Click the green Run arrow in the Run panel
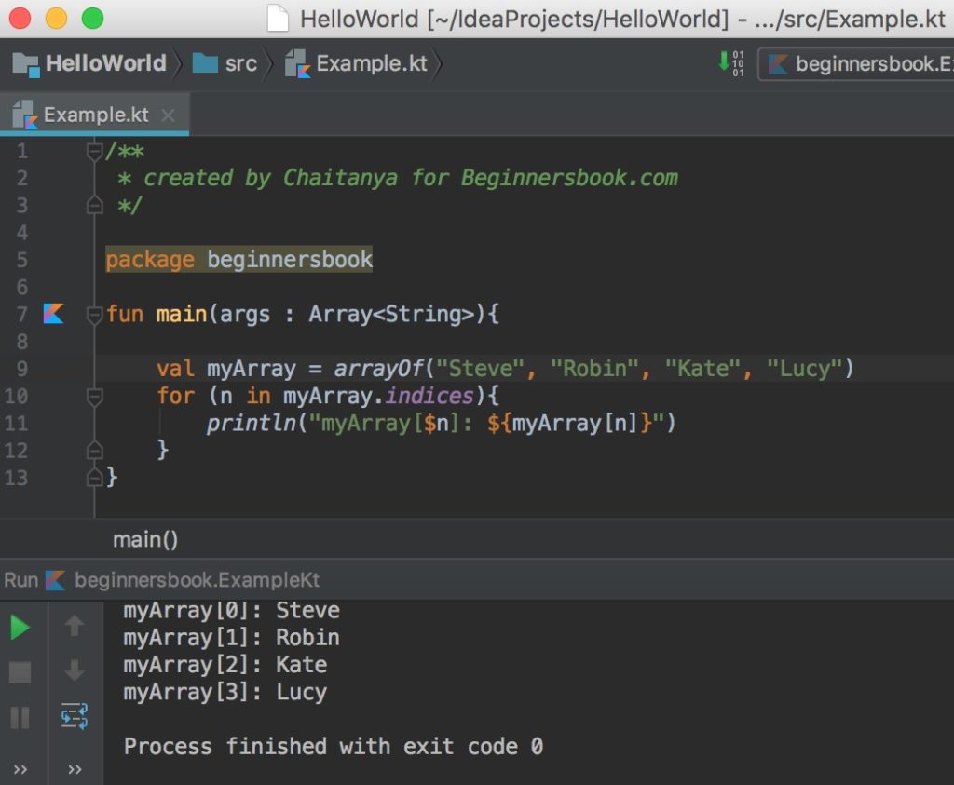This screenshot has height=785, width=954. 19,626
